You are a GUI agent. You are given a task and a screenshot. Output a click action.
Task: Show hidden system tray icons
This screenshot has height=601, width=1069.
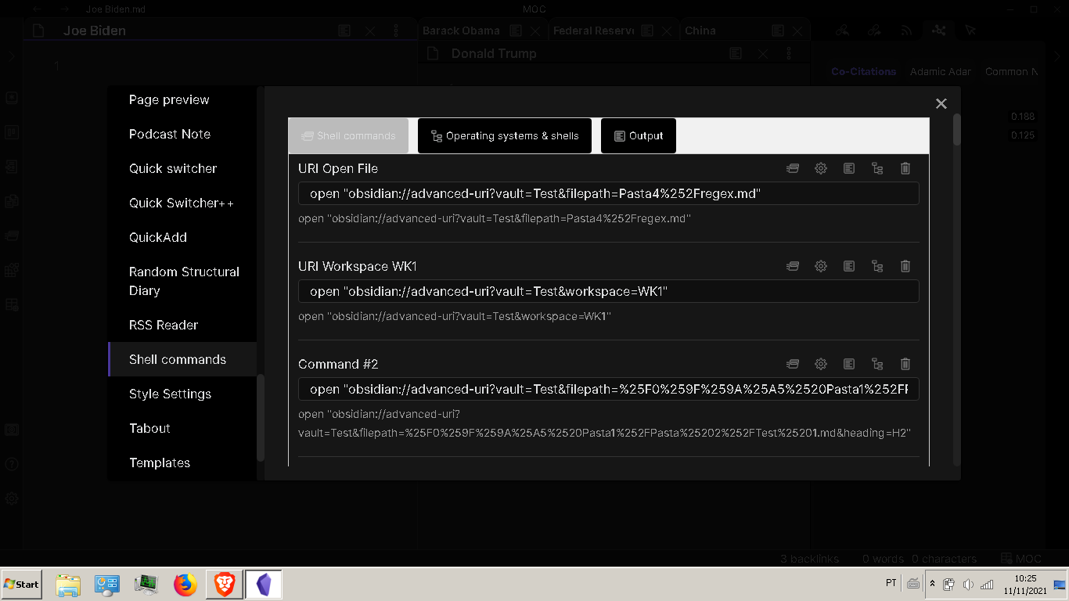(x=931, y=584)
